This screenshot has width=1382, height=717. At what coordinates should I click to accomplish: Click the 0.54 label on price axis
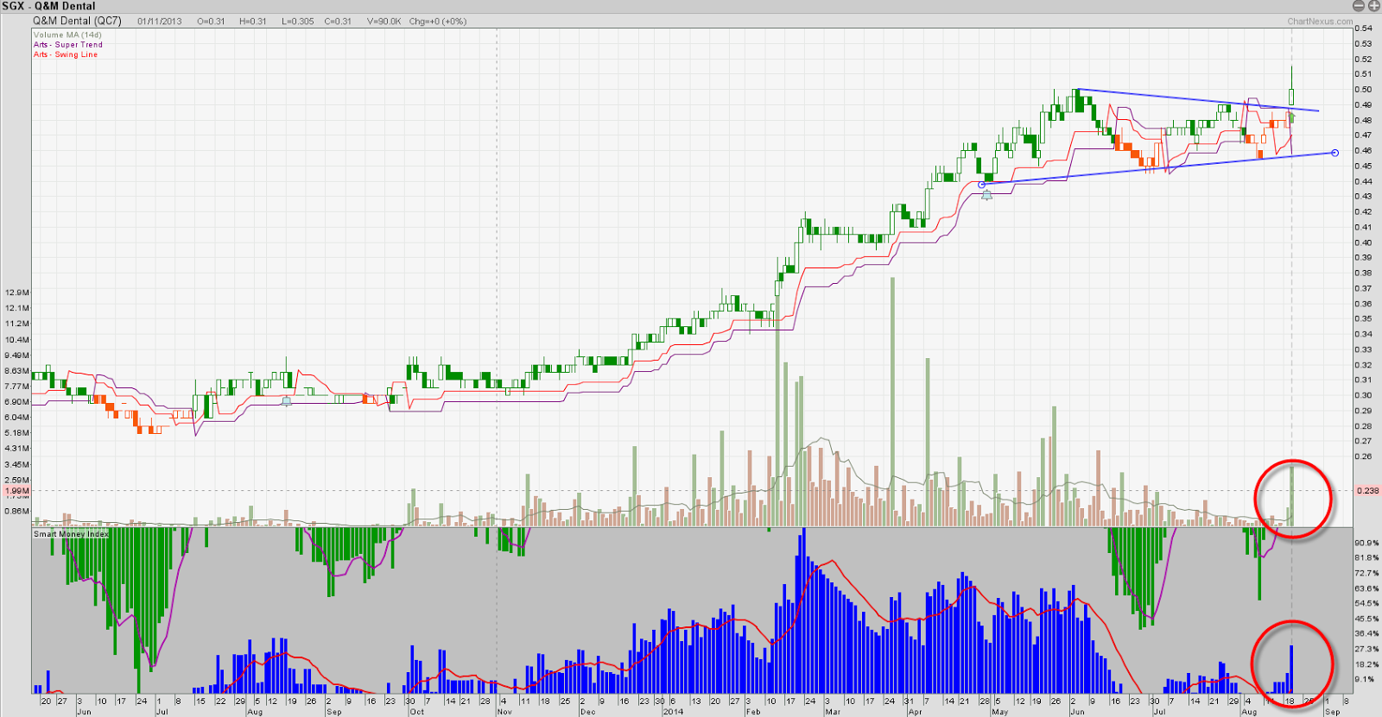(1363, 28)
